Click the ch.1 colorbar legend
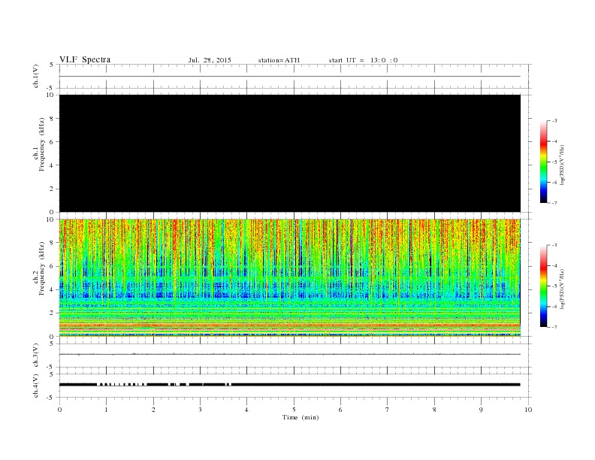 point(544,162)
